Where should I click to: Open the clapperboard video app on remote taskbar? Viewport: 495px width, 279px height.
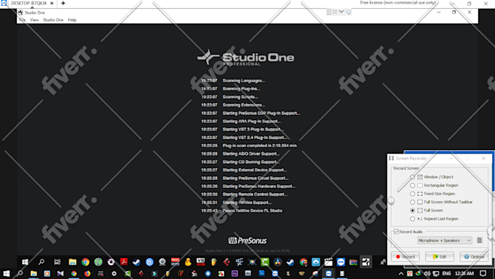[x=328, y=262]
